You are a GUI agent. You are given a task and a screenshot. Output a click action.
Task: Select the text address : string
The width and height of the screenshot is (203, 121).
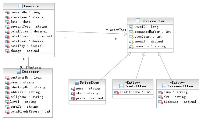click(x=25, y=92)
